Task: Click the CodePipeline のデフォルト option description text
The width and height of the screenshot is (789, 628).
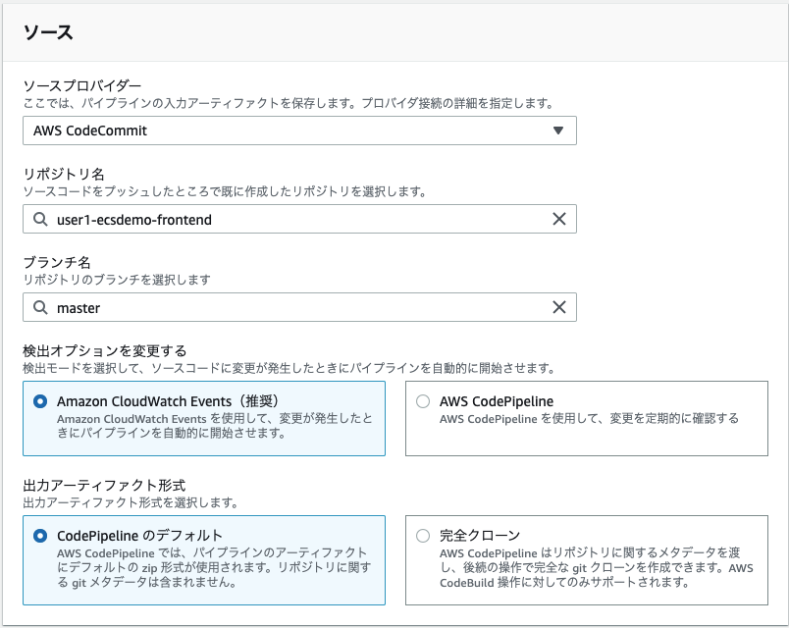Action: click(214, 567)
